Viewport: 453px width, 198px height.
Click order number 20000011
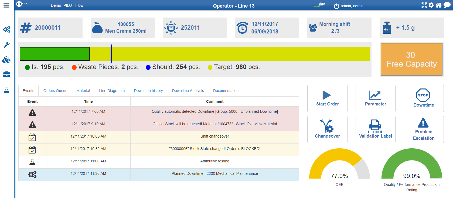[x=48, y=28]
